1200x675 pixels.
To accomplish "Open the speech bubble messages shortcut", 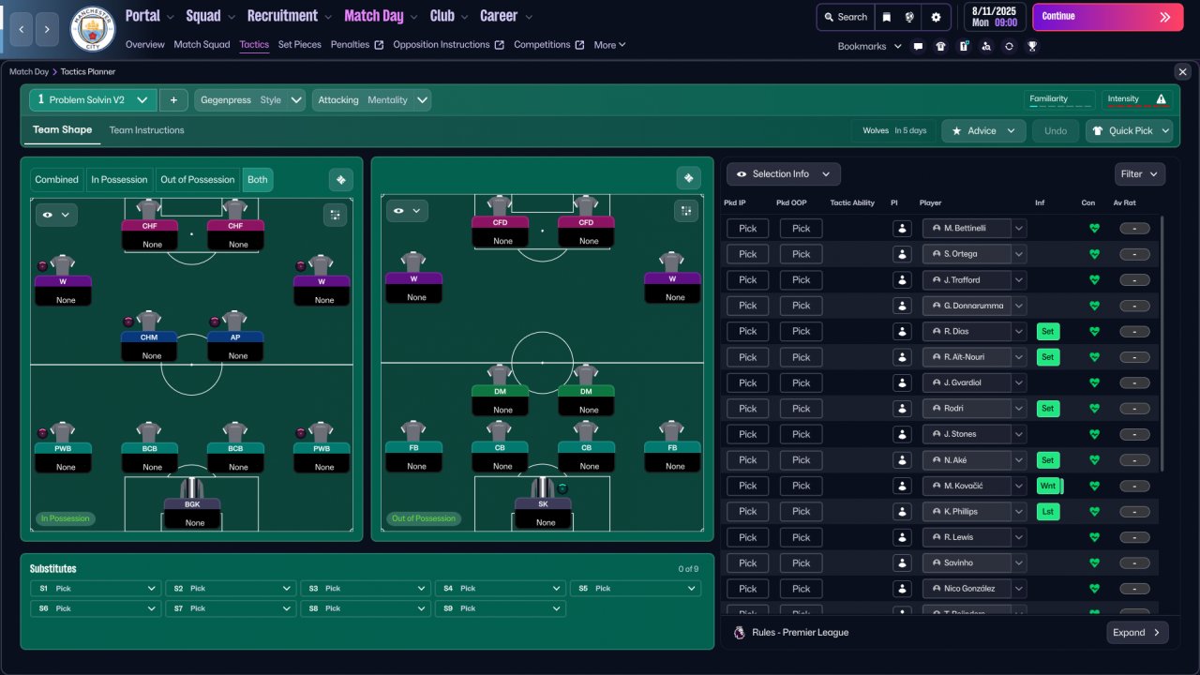I will [x=918, y=46].
